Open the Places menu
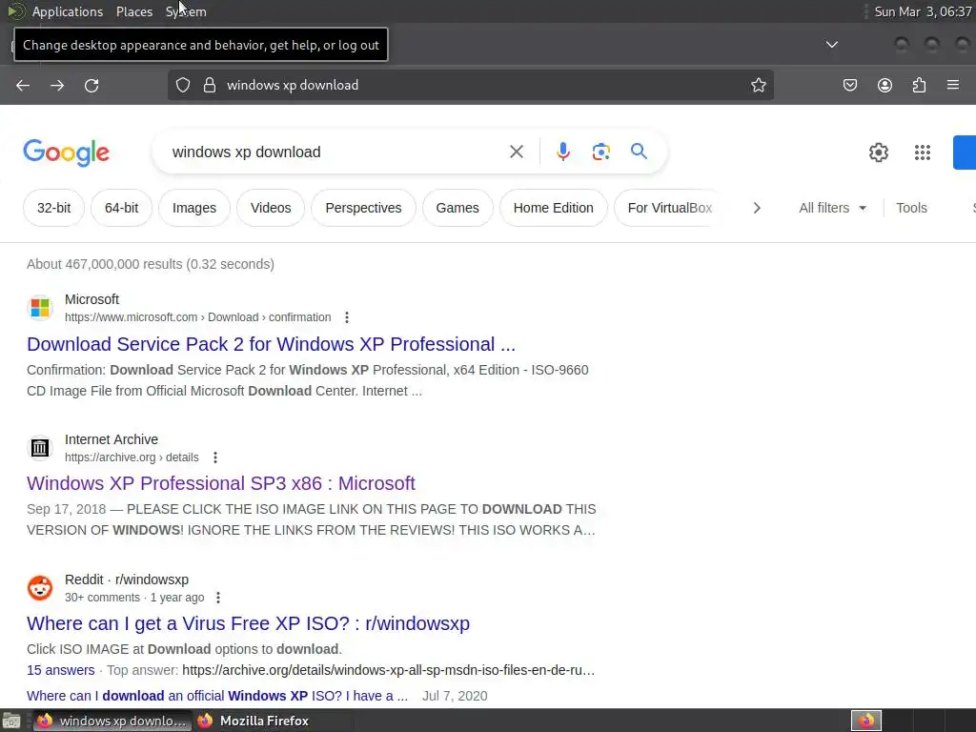The width and height of the screenshot is (976, 732). [x=134, y=11]
